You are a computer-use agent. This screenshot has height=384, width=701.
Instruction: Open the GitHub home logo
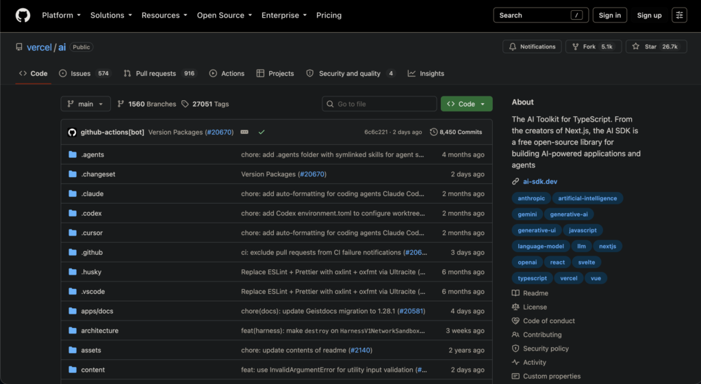coord(23,15)
